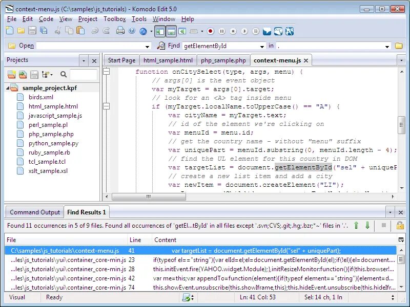Click the Projects pane search filter field
The height and width of the screenshot is (307, 410).
pos(84,75)
